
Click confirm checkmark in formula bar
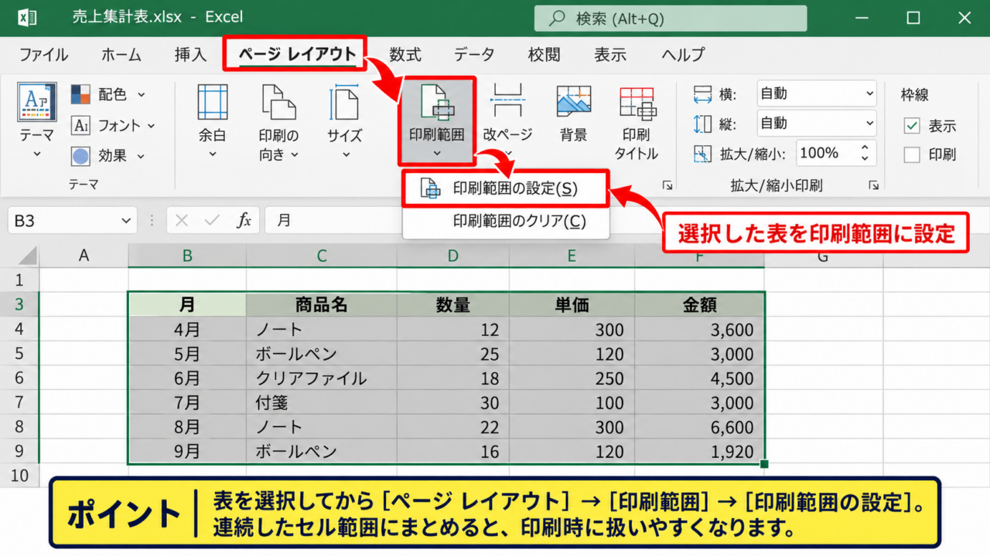[x=212, y=221]
